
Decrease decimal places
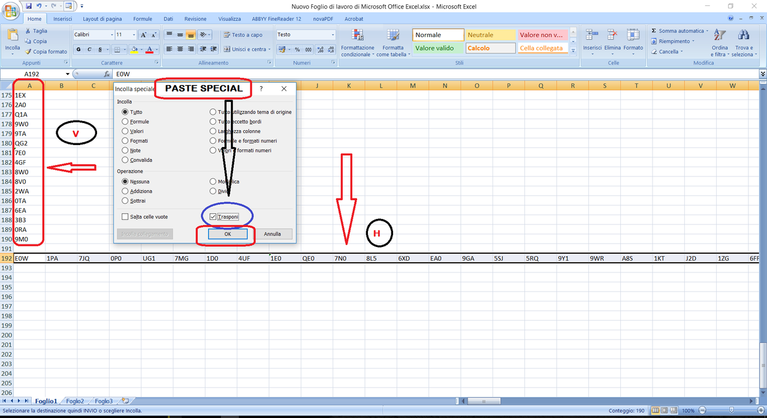coord(331,49)
